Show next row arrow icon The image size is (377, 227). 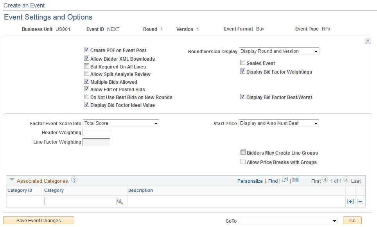point(346,180)
